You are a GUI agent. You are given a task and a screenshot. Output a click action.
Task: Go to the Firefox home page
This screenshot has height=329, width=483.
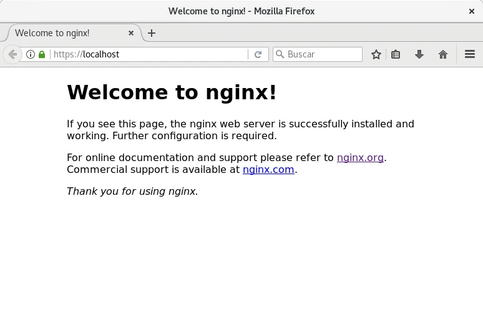click(x=443, y=54)
